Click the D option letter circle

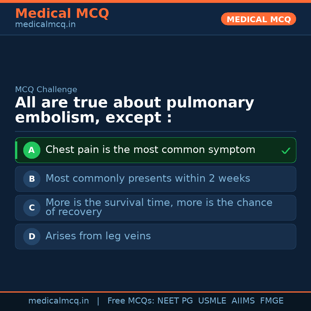tap(32, 236)
